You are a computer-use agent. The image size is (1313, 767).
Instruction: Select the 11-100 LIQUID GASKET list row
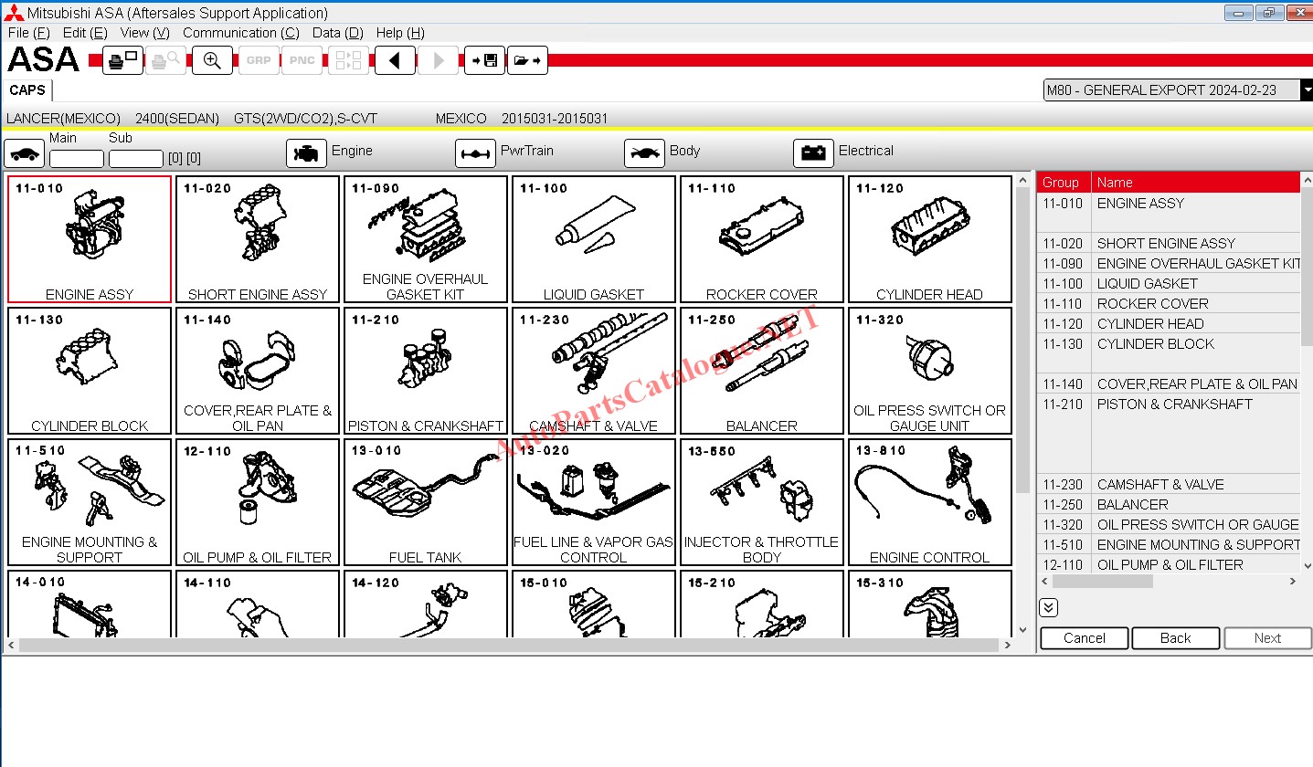point(1169,283)
